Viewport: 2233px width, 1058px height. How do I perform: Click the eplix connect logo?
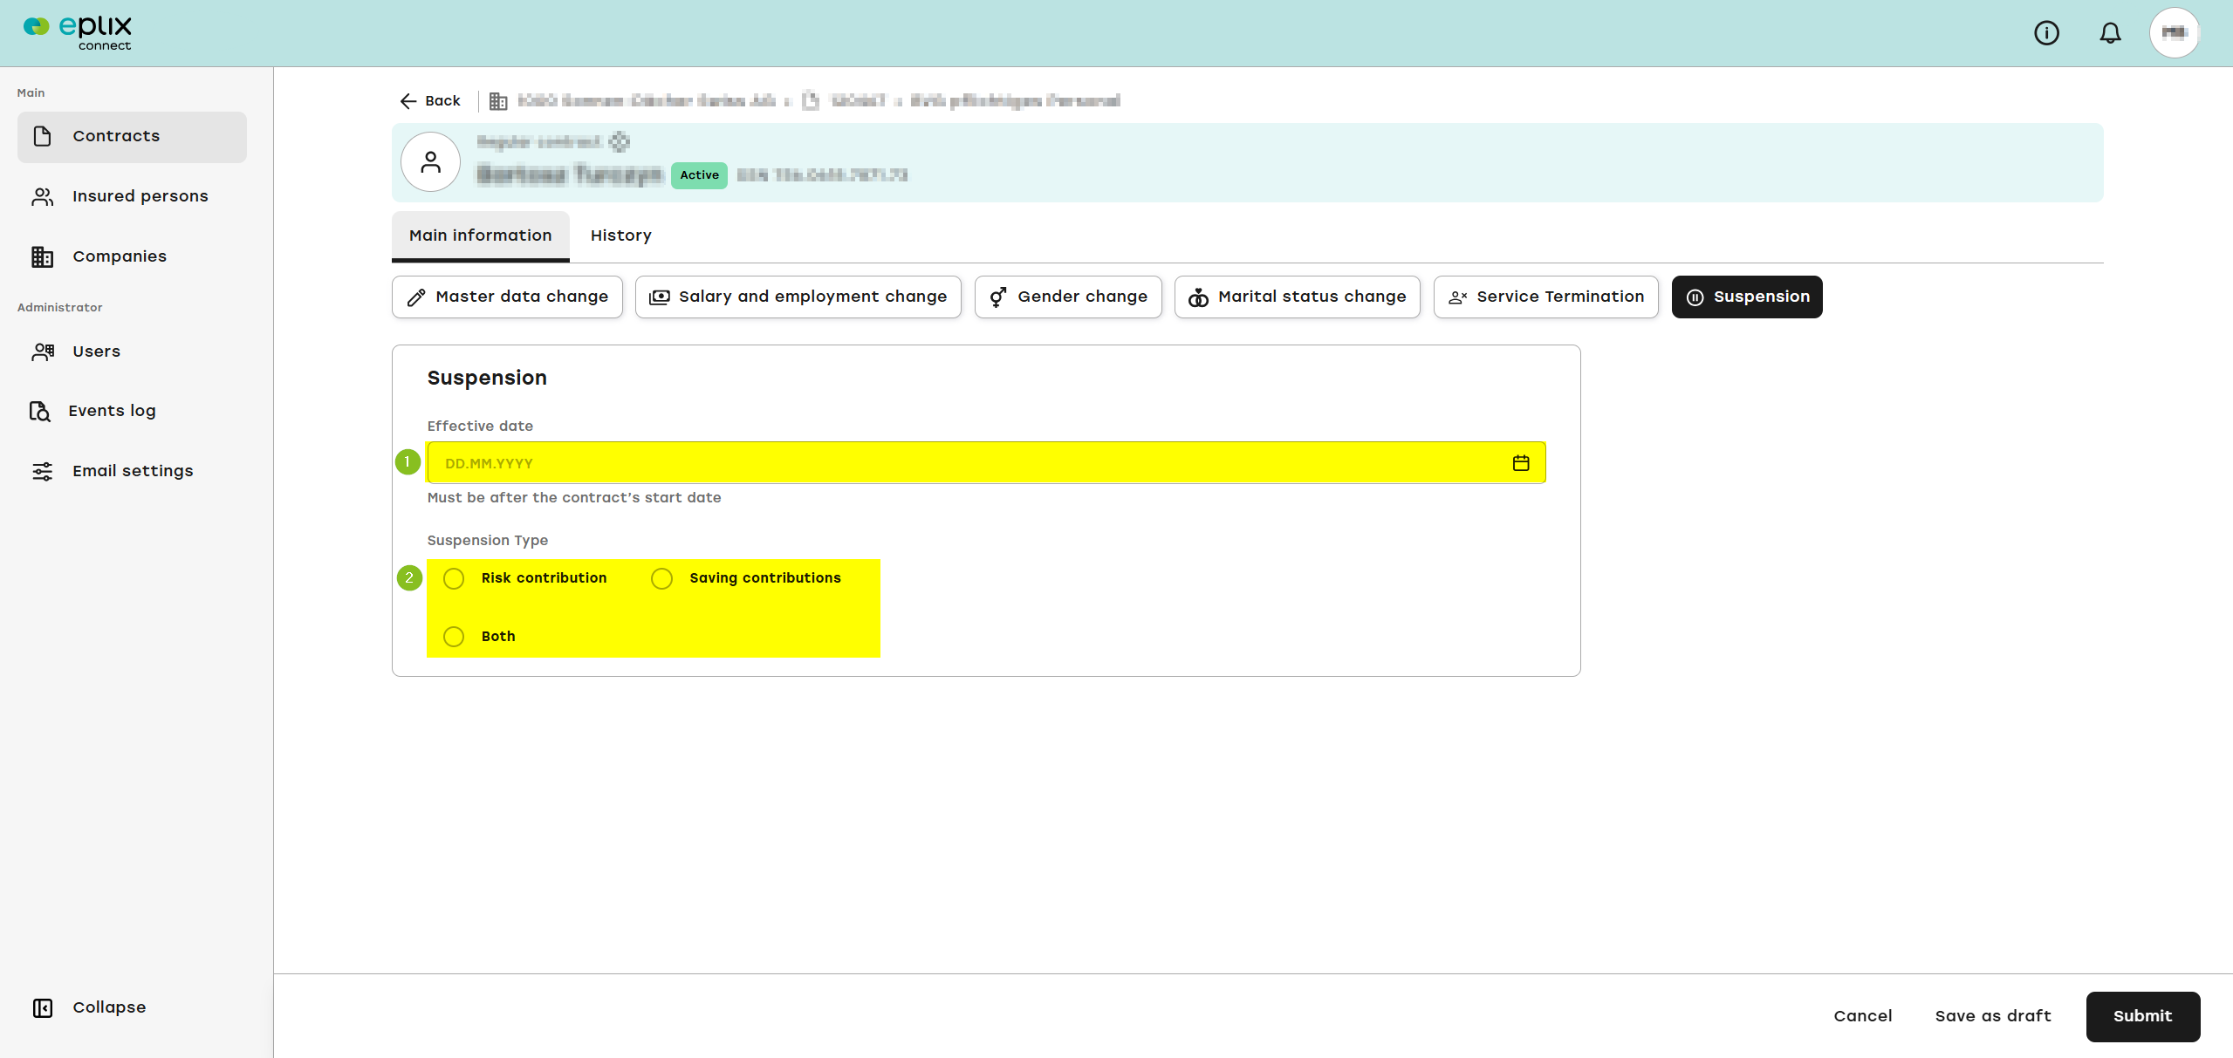[78, 32]
